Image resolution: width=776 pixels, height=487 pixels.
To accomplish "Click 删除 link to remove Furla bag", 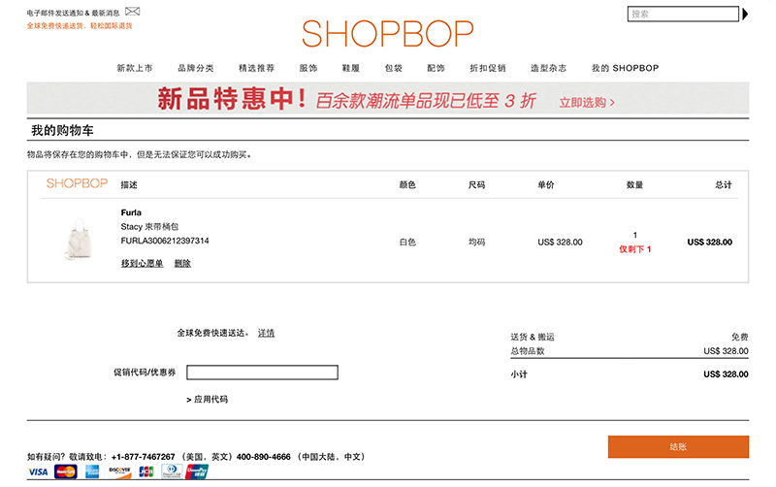I will tap(182, 263).
